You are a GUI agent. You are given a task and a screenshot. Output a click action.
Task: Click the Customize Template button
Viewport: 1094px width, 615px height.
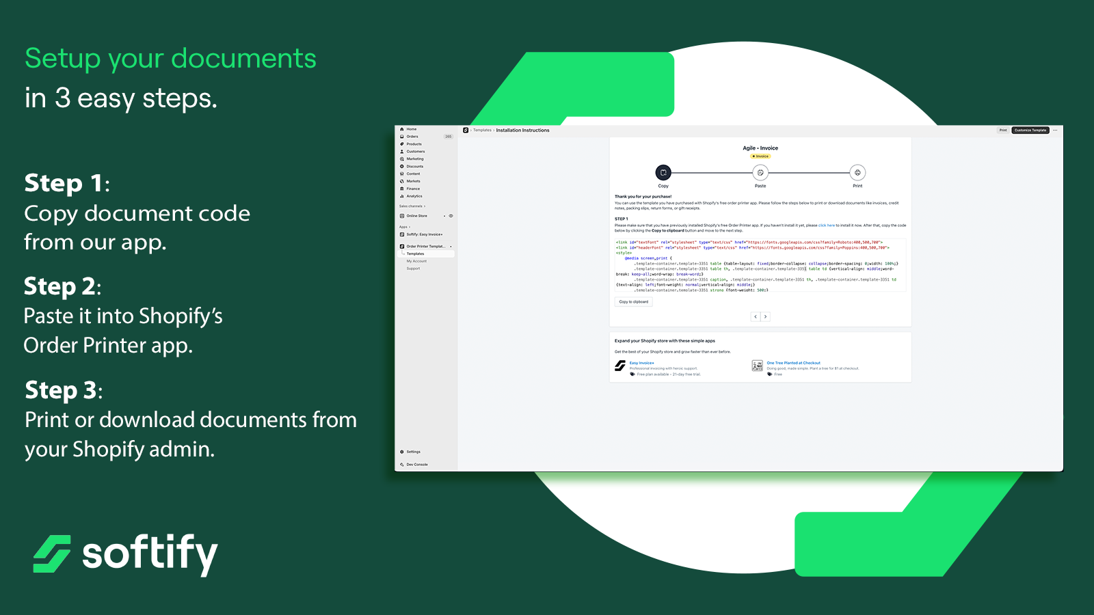[x=1030, y=130]
